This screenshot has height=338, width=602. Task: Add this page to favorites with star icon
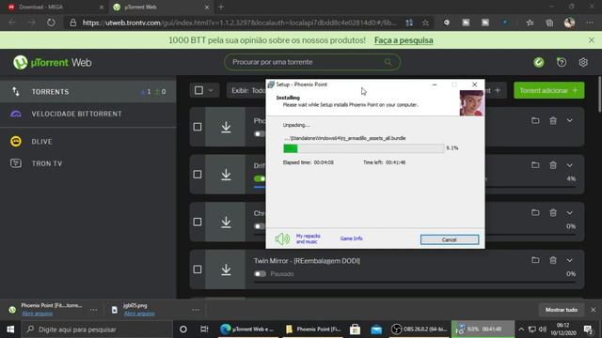[x=425, y=23]
